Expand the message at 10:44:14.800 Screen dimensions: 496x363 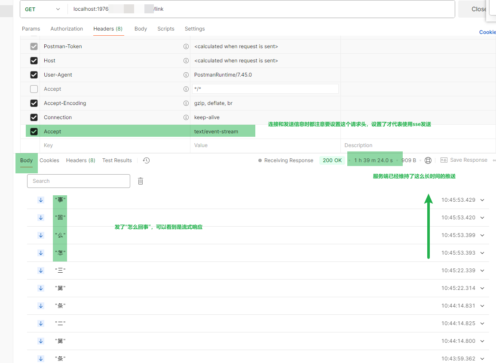tap(482, 341)
